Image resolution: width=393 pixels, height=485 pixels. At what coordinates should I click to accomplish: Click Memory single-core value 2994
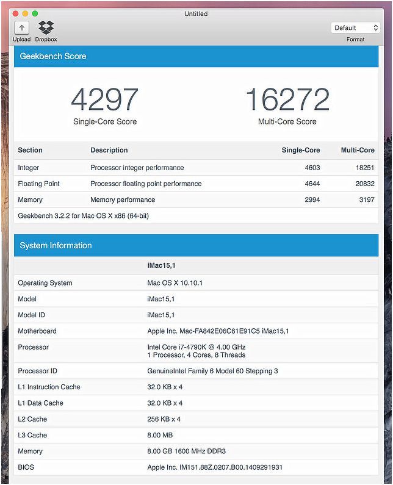click(312, 200)
